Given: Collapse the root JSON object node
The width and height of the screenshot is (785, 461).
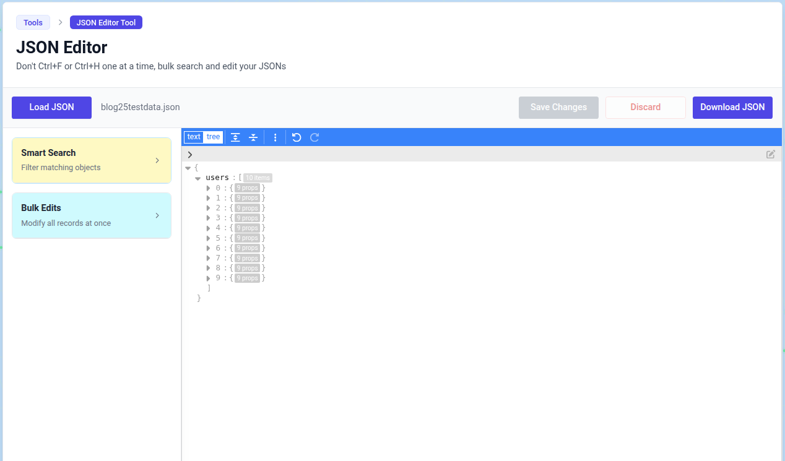Looking at the screenshot, I should pyautogui.click(x=188, y=167).
